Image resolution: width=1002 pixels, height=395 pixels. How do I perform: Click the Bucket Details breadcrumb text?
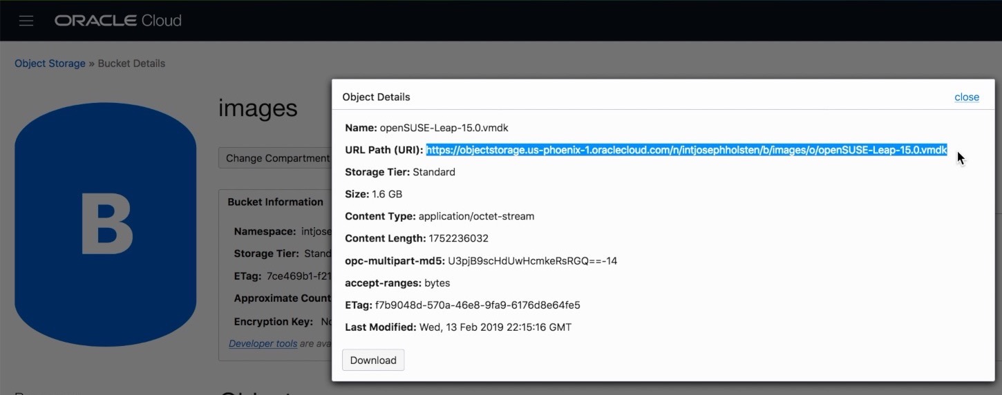pos(131,64)
